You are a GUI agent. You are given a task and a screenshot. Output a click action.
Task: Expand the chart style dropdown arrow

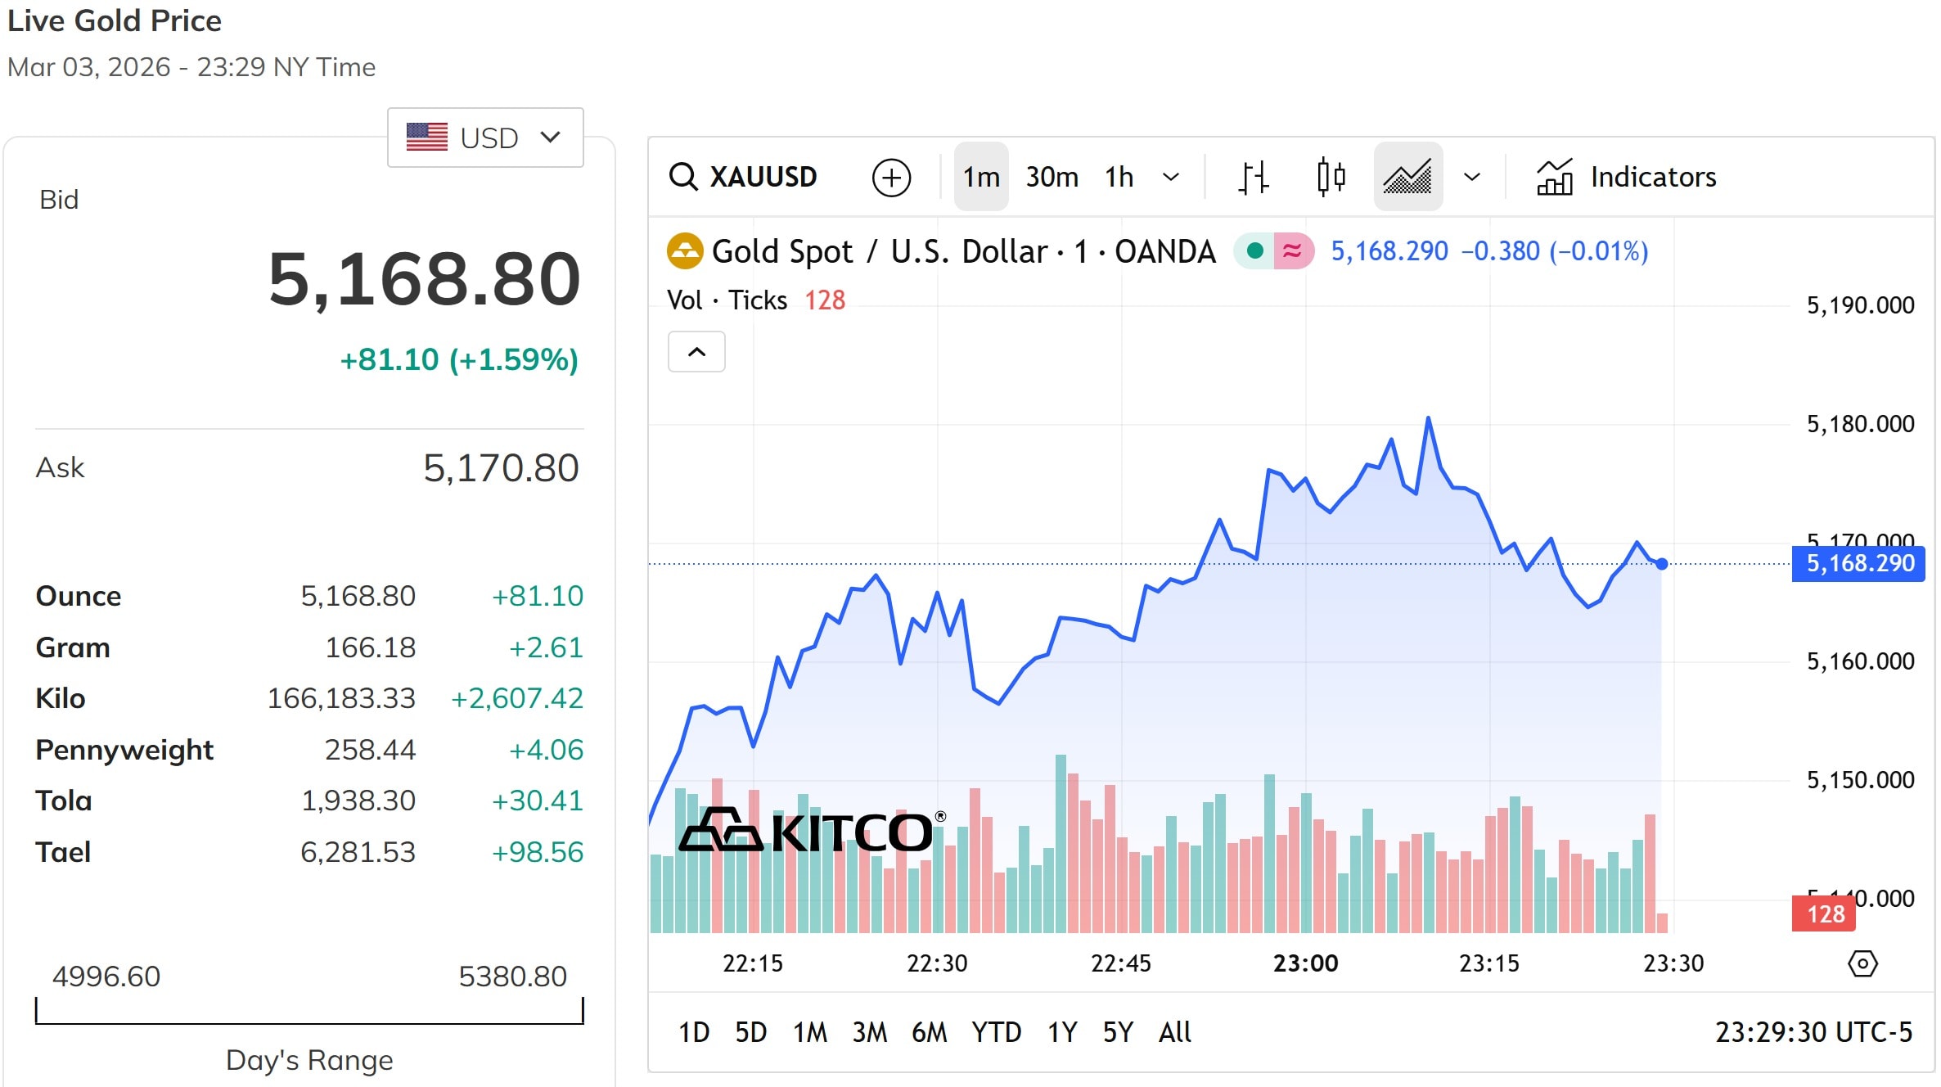coord(1472,177)
